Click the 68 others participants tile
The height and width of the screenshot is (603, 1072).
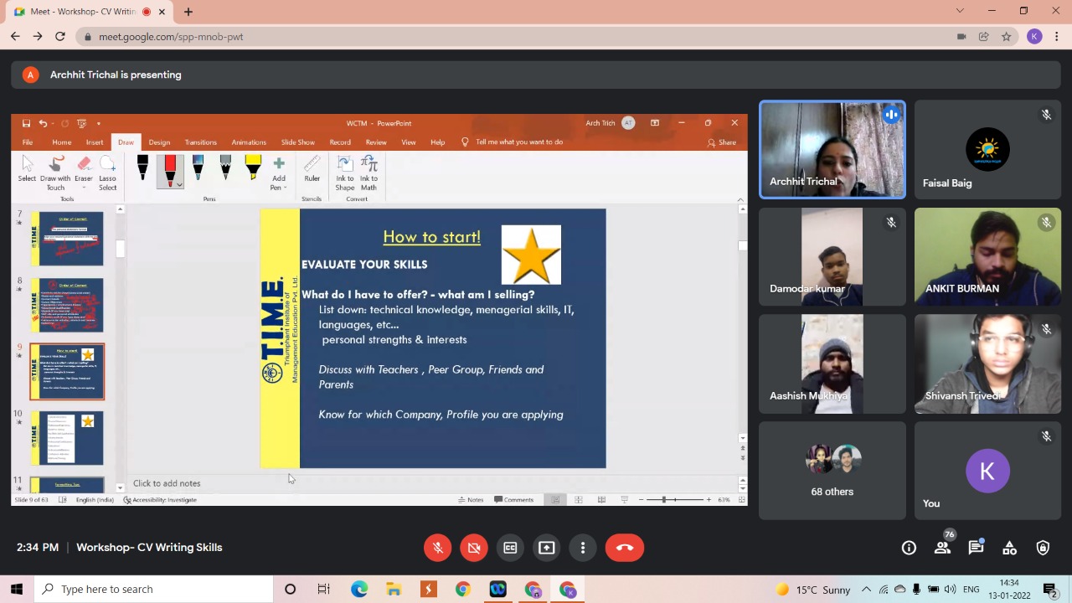pos(832,471)
